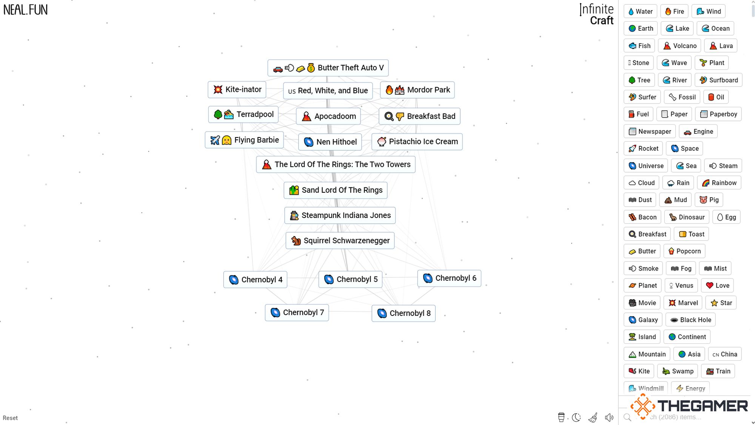The image size is (755, 425).
Task: Click the coffee cup icon at bottom
Action: (x=561, y=417)
